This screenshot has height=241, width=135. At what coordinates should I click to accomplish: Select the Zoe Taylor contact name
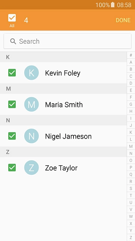click(x=61, y=168)
